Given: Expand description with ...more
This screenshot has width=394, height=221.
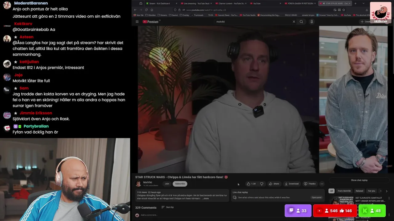Looking at the screenshot, I should pyautogui.click(x=205, y=199).
